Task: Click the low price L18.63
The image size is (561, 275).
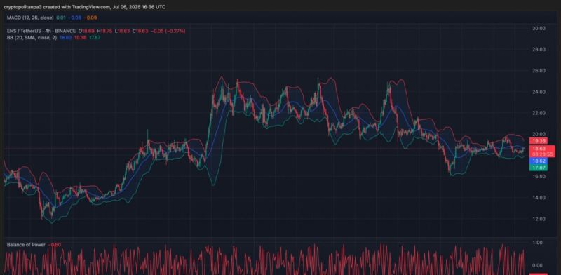Action: 122,31
